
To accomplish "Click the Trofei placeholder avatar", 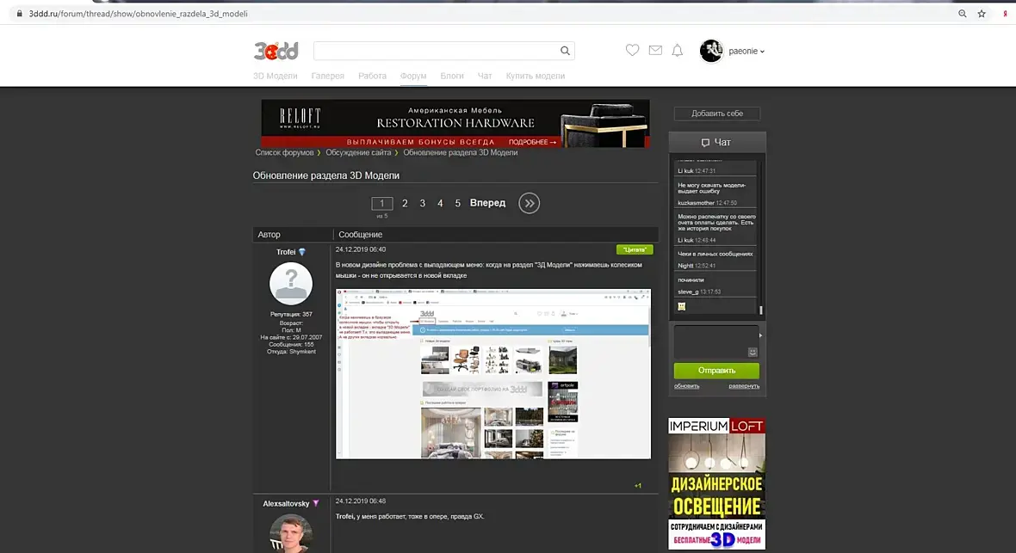I will click(x=291, y=284).
